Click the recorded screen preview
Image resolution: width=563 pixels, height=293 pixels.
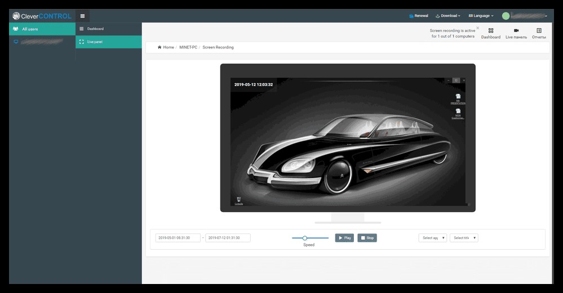click(348, 142)
